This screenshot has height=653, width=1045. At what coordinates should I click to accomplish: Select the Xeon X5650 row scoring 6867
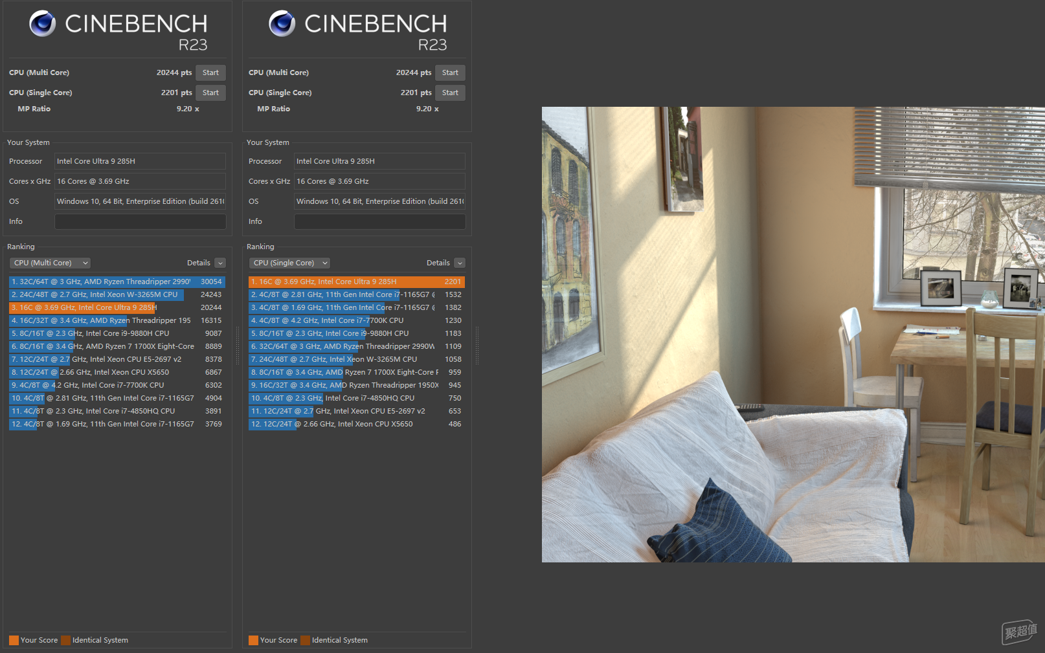coord(117,372)
